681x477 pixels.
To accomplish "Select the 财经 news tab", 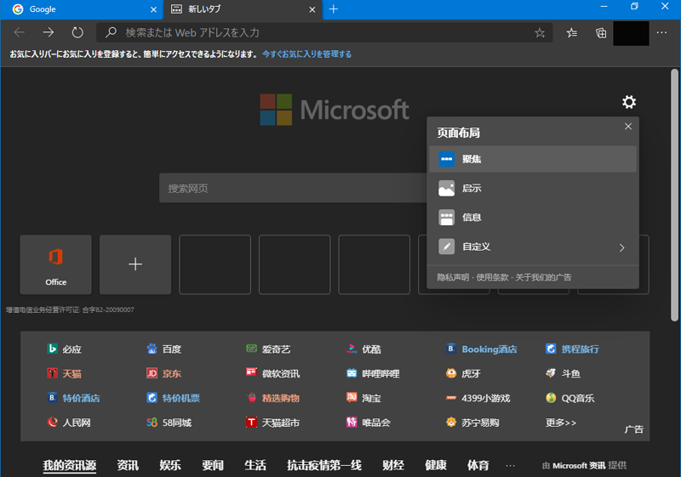I will coord(393,465).
